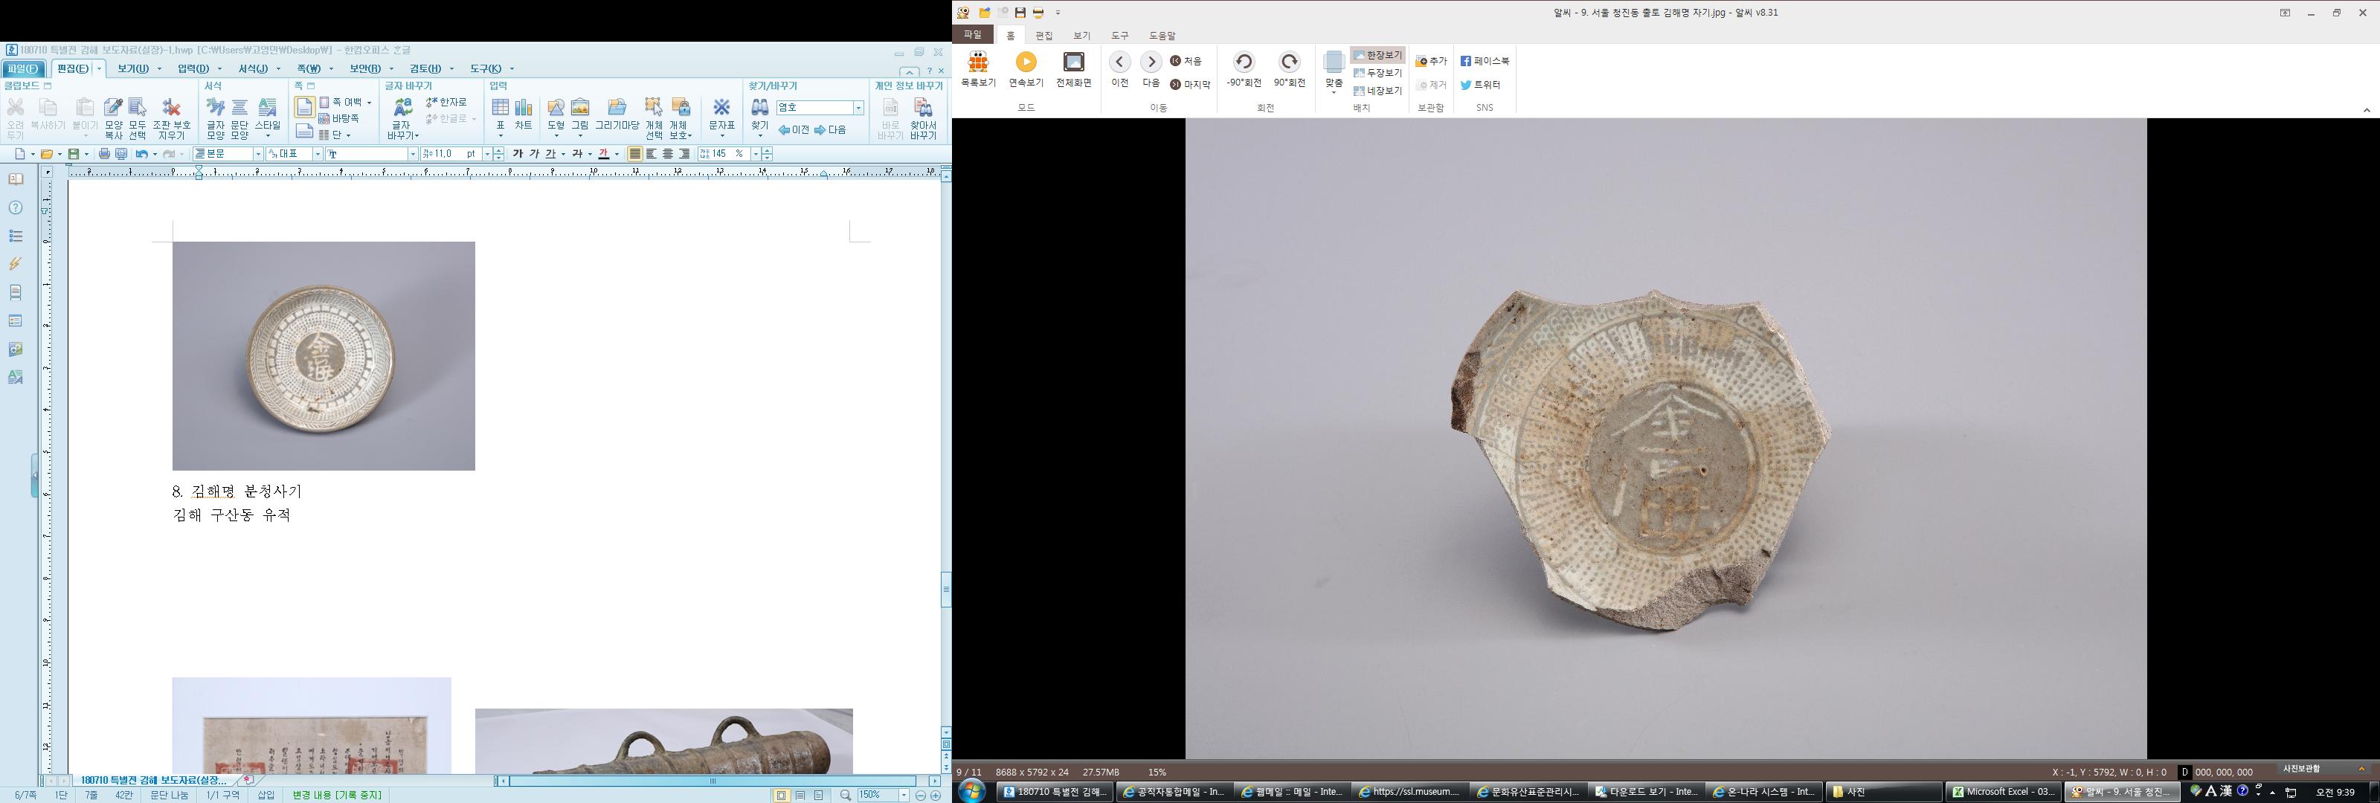Open 찾기 search text dropdown arrow
This screenshot has height=803, width=2380.
[x=858, y=108]
